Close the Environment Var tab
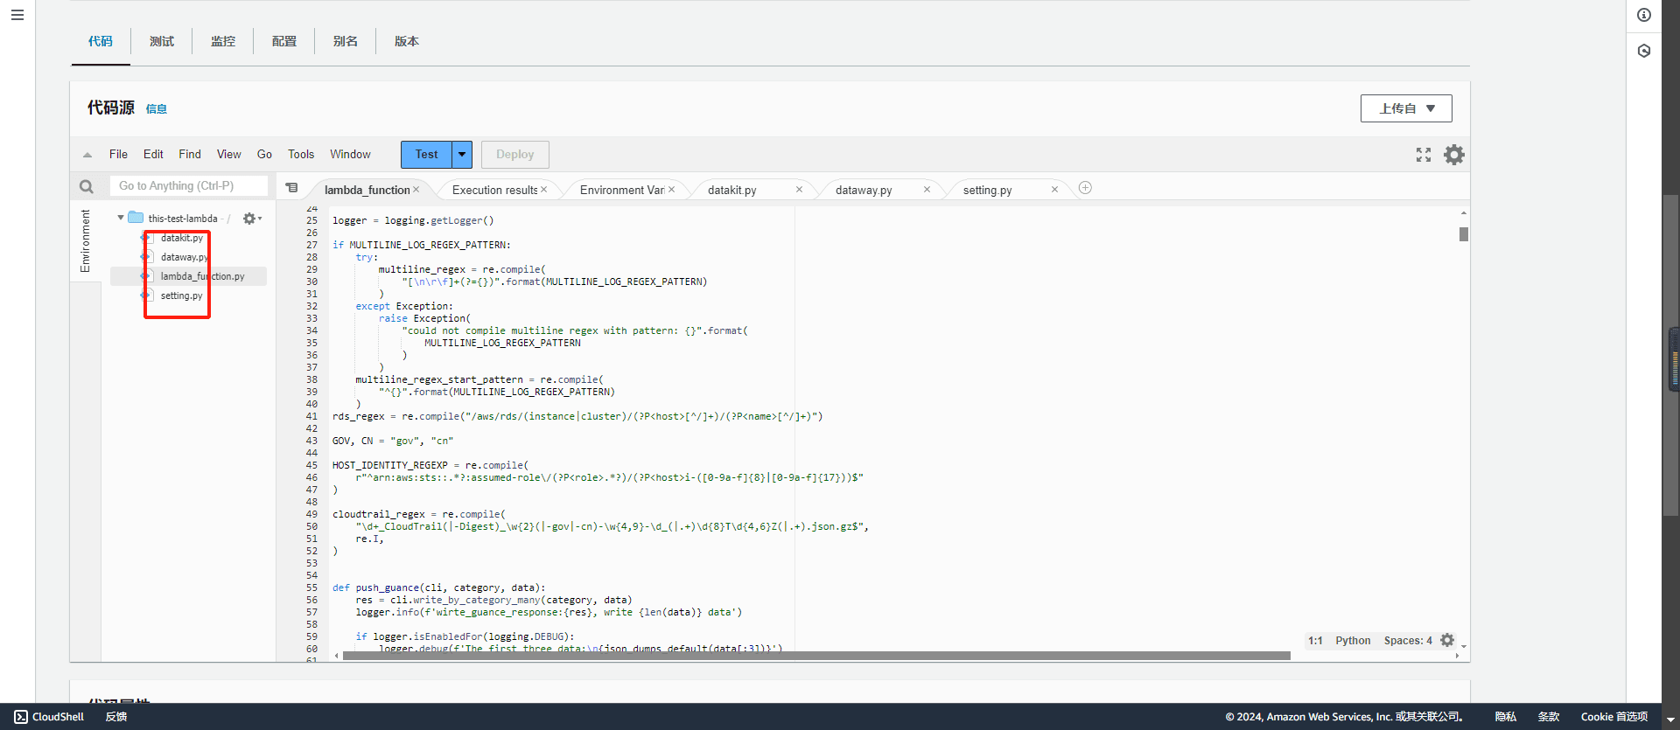1680x730 pixels. click(x=672, y=190)
